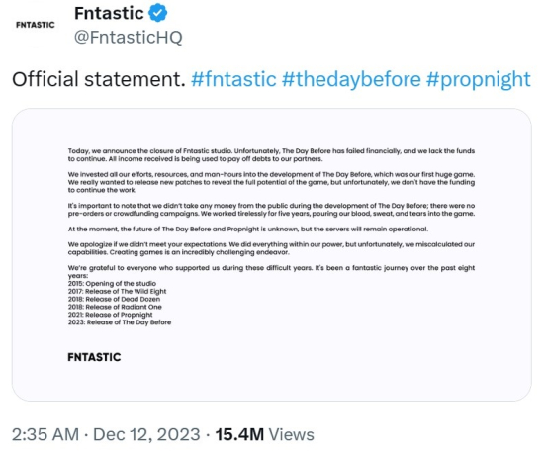The height and width of the screenshot is (459, 544).
Task: Click the "2017: Release of The Wild Eight" line
Action: (x=118, y=291)
